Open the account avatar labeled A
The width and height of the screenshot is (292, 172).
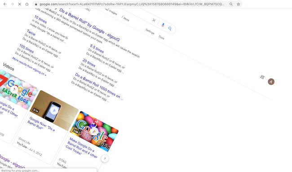[x=271, y=82]
